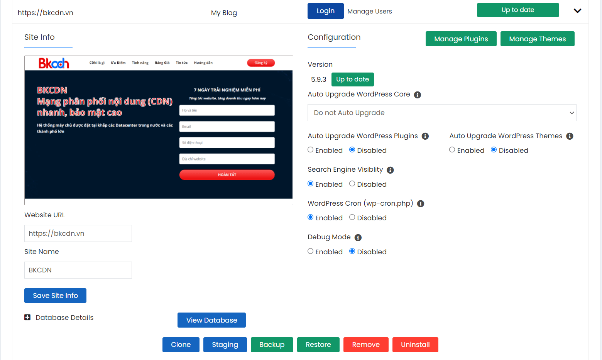Click info icon next to Search Engine Visibility
The width and height of the screenshot is (602, 360).
[390, 170]
